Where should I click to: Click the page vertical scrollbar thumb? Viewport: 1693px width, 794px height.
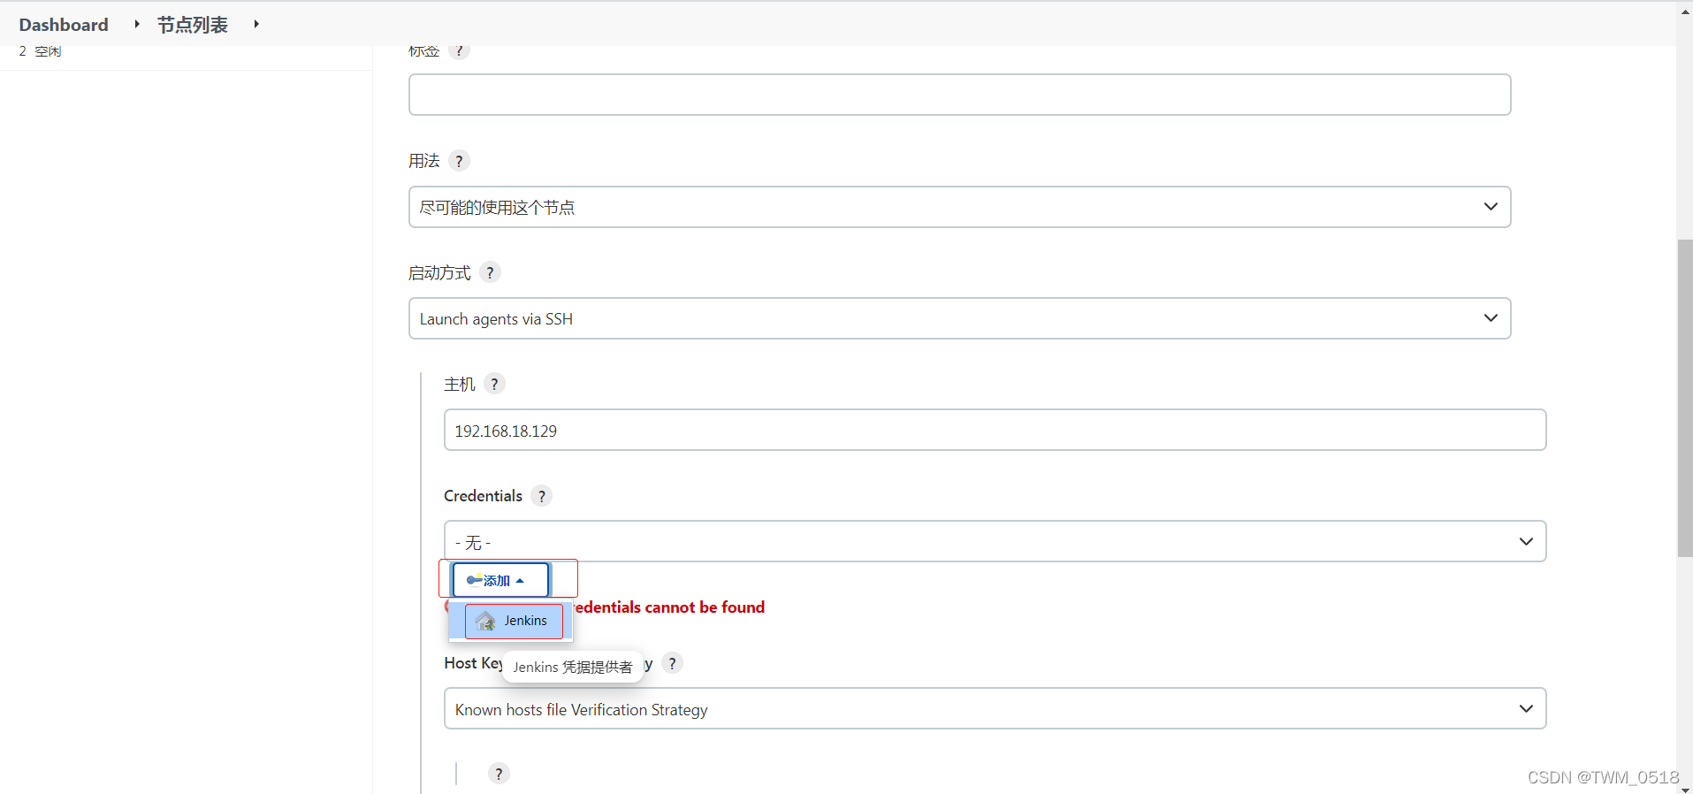(x=1685, y=398)
